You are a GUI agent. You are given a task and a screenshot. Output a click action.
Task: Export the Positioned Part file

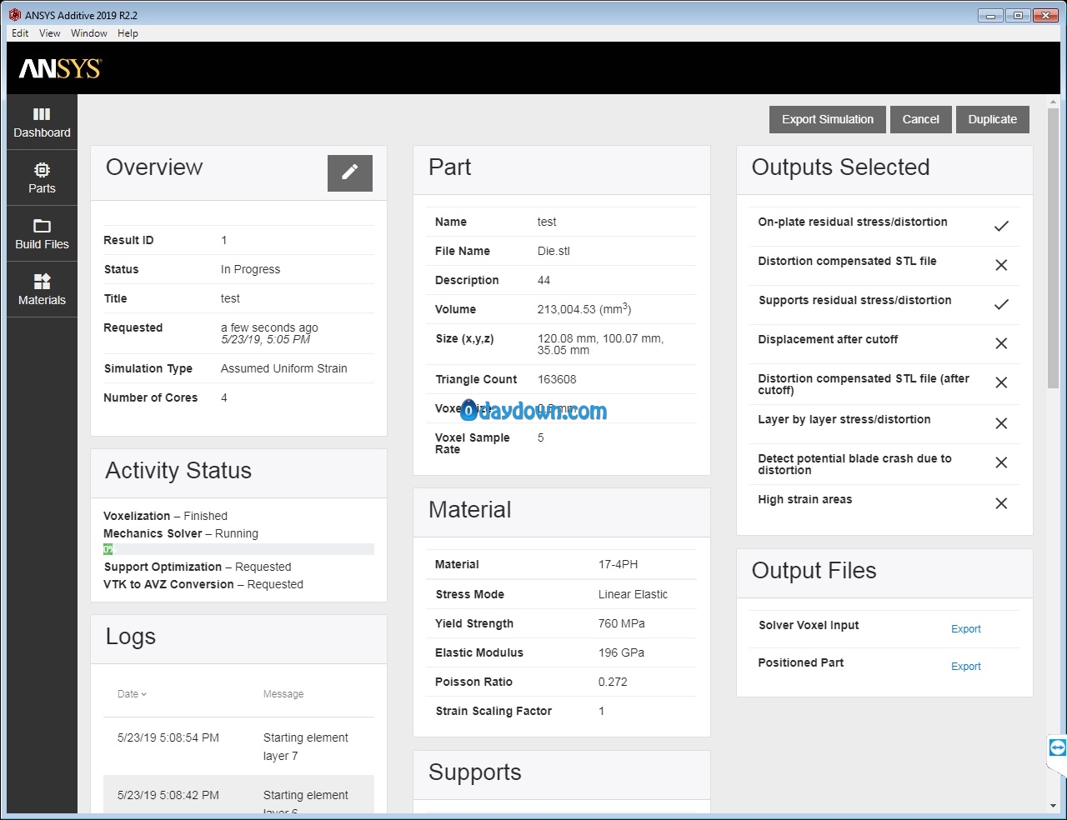(x=965, y=667)
